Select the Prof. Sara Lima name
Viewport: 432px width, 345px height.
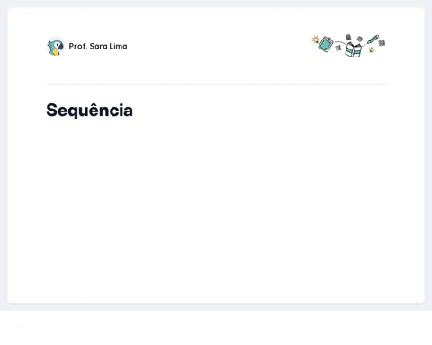[98, 46]
